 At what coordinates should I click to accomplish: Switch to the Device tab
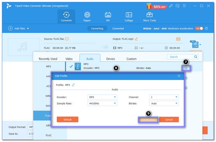point(110,59)
